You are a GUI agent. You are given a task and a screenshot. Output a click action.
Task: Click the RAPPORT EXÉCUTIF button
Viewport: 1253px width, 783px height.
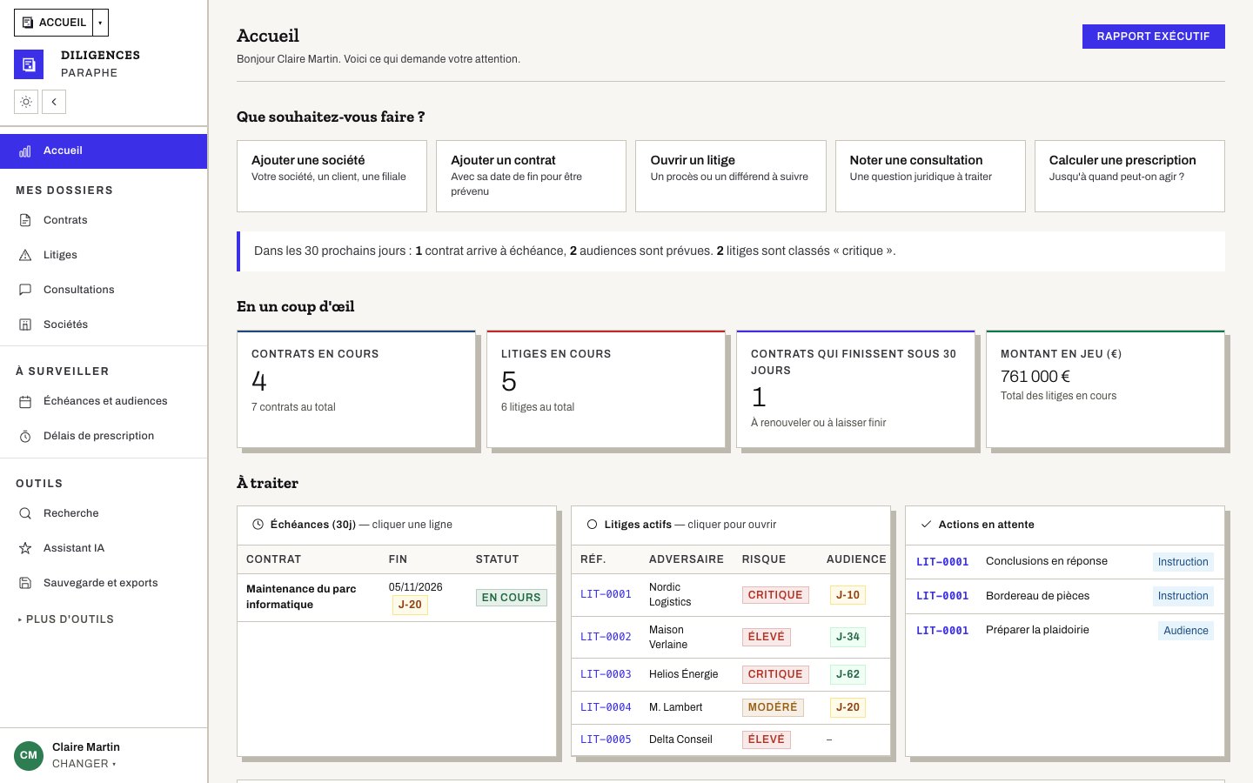[1153, 37]
